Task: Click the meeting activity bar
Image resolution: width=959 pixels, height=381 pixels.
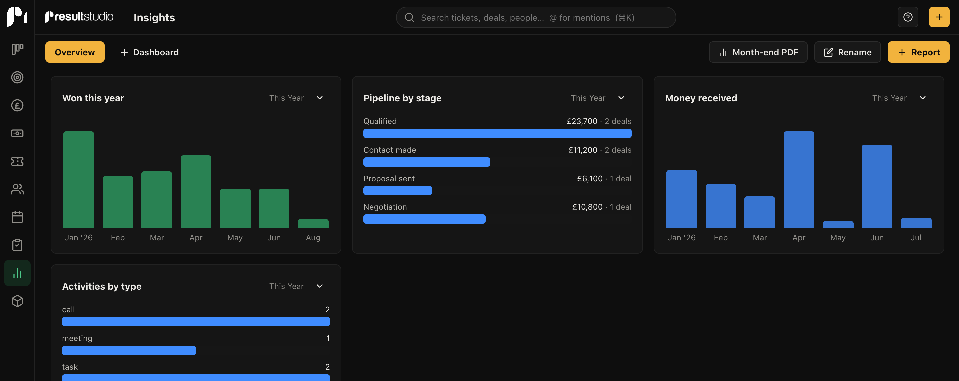Action: click(129, 350)
